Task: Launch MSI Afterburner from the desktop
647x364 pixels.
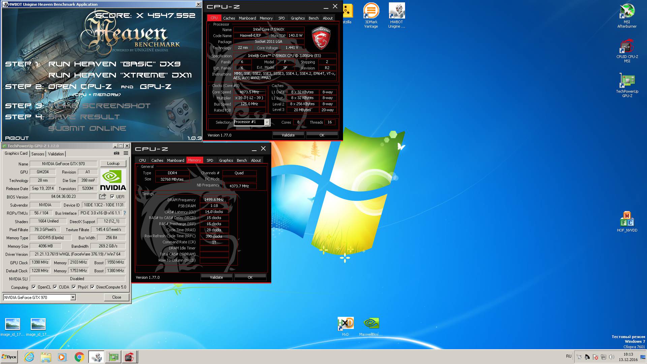Action: pos(627,15)
